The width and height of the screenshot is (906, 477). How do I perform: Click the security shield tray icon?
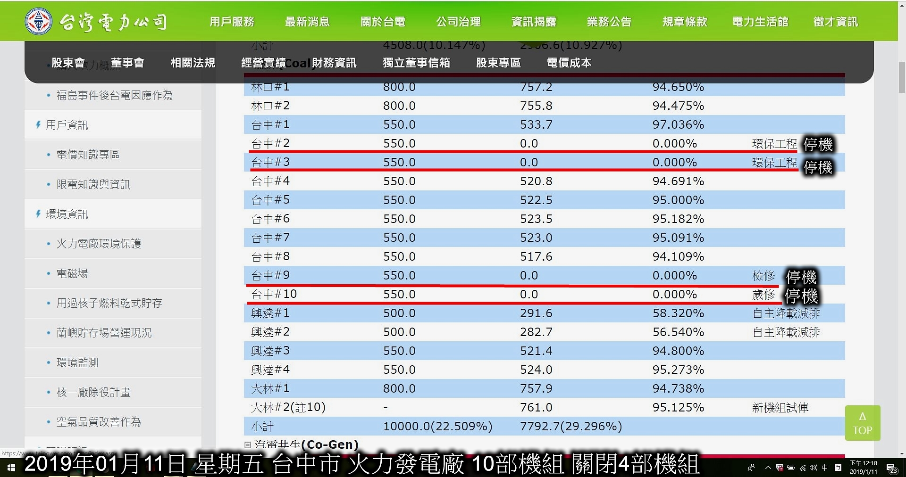pos(780,468)
